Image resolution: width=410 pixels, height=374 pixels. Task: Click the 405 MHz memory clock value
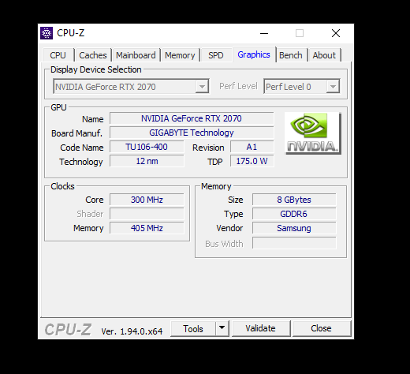(147, 228)
